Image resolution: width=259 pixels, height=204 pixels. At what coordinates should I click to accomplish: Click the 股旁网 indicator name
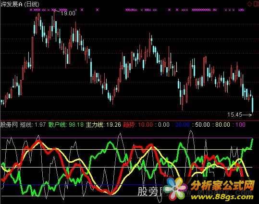tap(9, 125)
